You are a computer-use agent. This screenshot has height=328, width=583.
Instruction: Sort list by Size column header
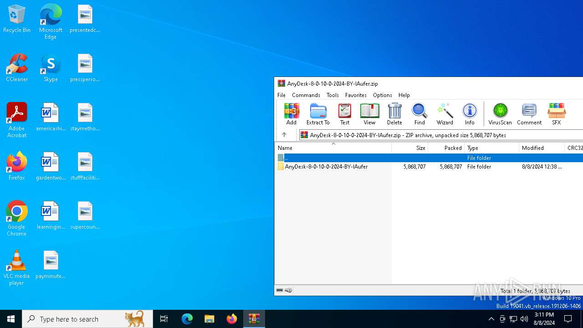pyautogui.click(x=410, y=148)
